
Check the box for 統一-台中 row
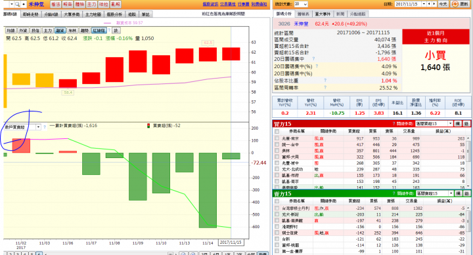277,144
